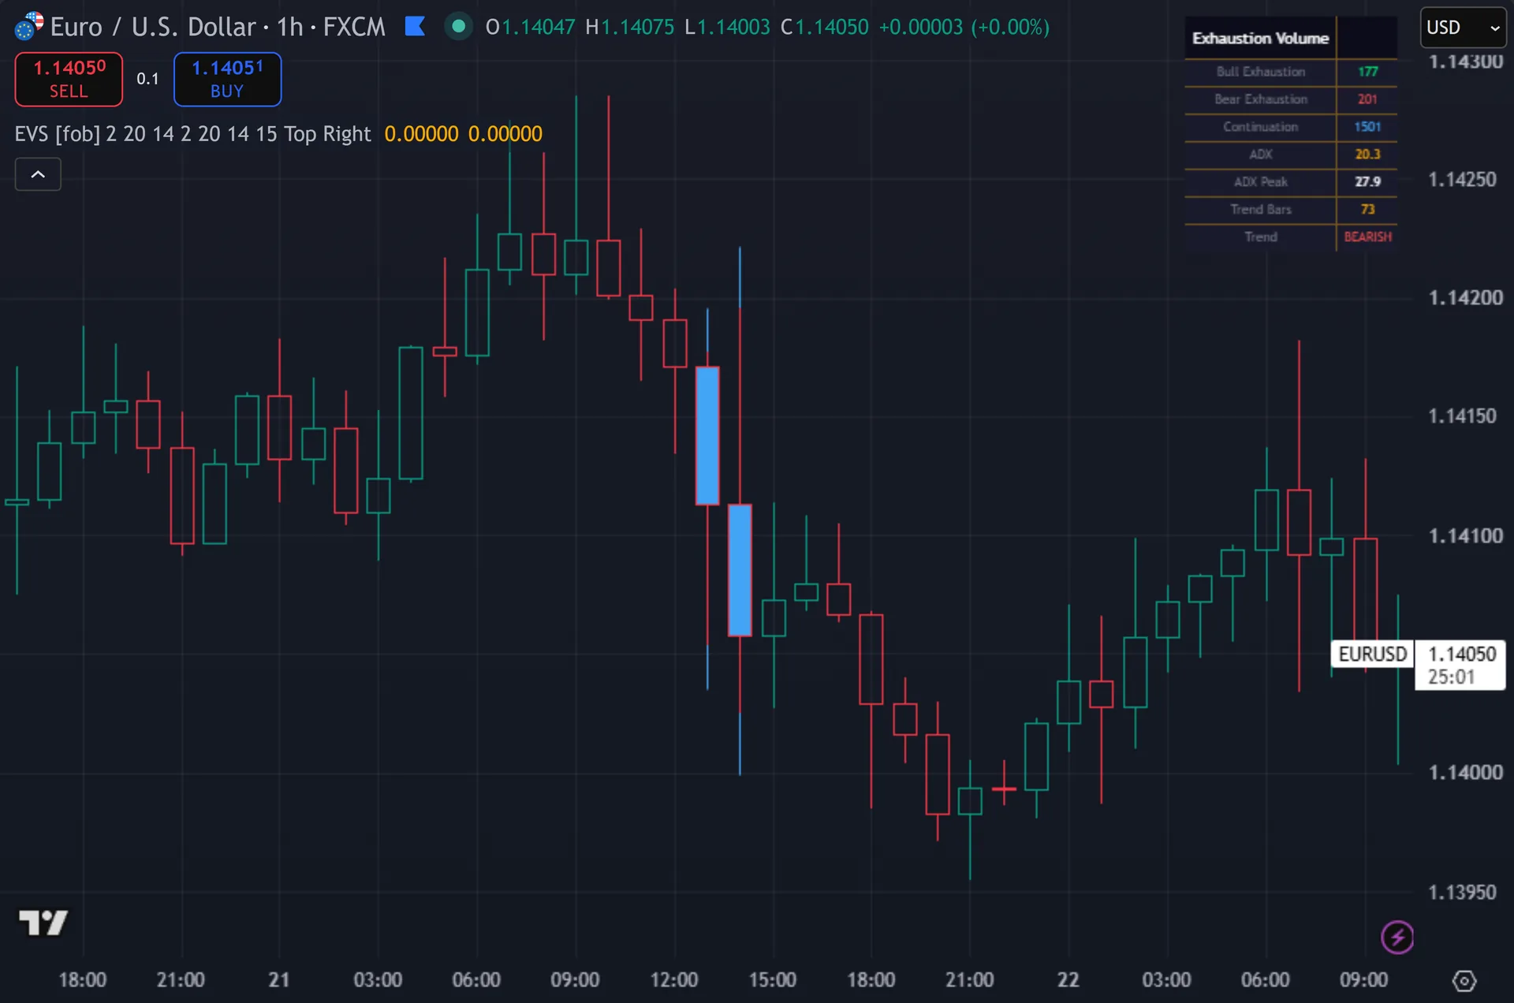
Task: Click the Bear Exhaustion row label
Action: [x=1260, y=99]
